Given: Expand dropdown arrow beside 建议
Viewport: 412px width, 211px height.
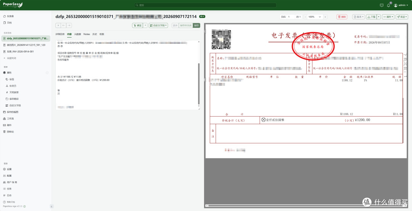Looking at the screenshot, I should pos(145,26).
